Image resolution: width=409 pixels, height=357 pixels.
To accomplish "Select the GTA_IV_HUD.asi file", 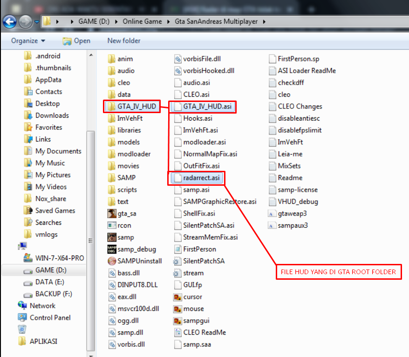I will tap(203, 106).
